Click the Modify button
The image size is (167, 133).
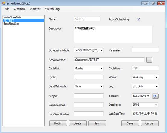58,123
